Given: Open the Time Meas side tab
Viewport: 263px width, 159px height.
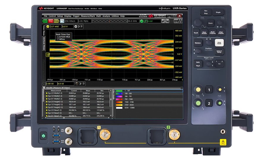Looking at the screenshot, I should coord(44,30).
